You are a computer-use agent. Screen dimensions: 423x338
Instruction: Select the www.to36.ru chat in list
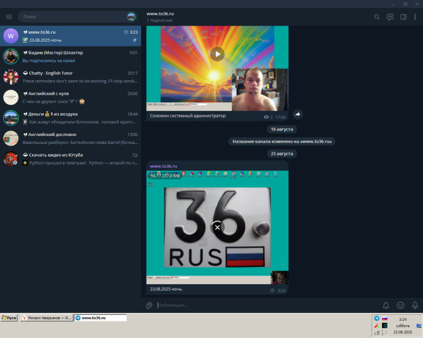tap(70, 36)
